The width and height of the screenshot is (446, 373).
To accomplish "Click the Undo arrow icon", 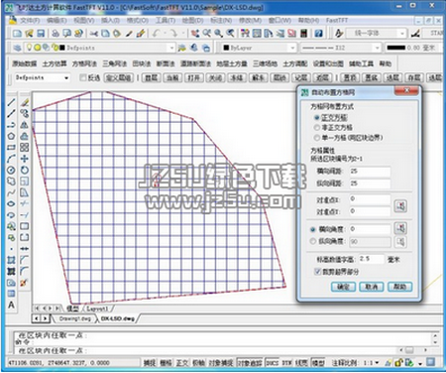I will click(x=157, y=33).
